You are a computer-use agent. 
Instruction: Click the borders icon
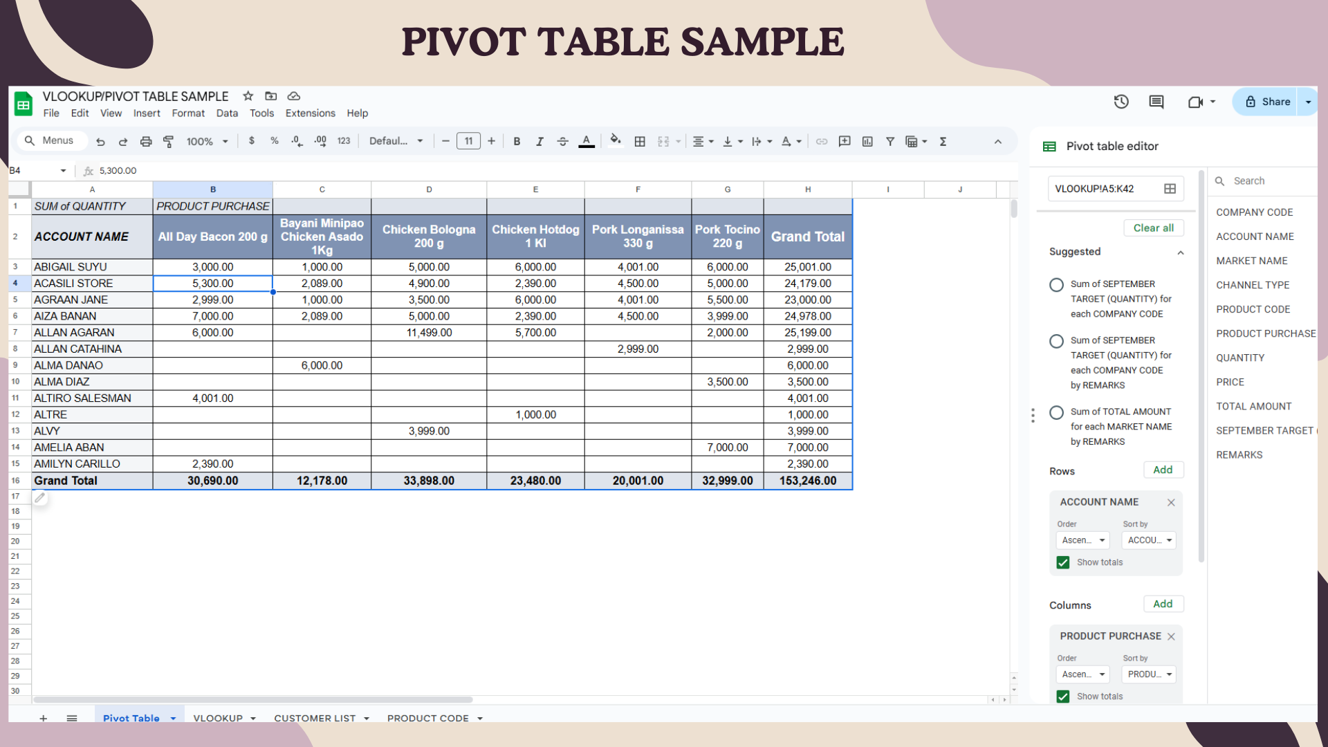(x=640, y=141)
